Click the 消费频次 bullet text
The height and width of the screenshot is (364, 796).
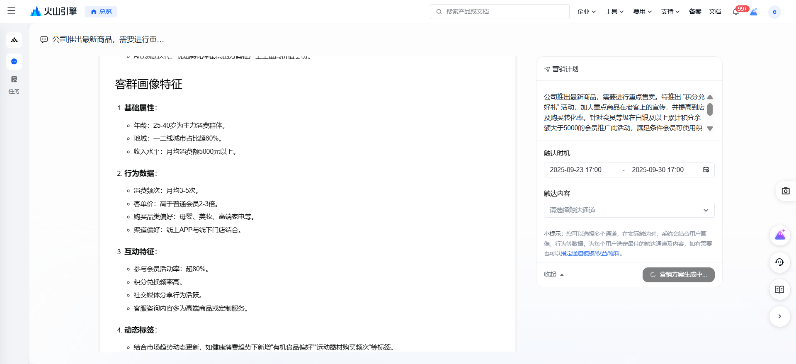[167, 191]
